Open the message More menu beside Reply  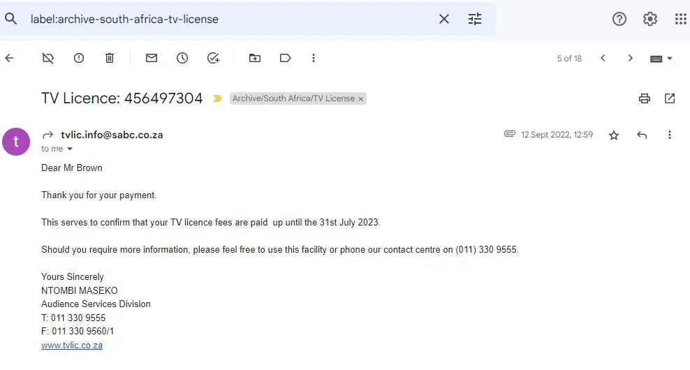(x=670, y=135)
